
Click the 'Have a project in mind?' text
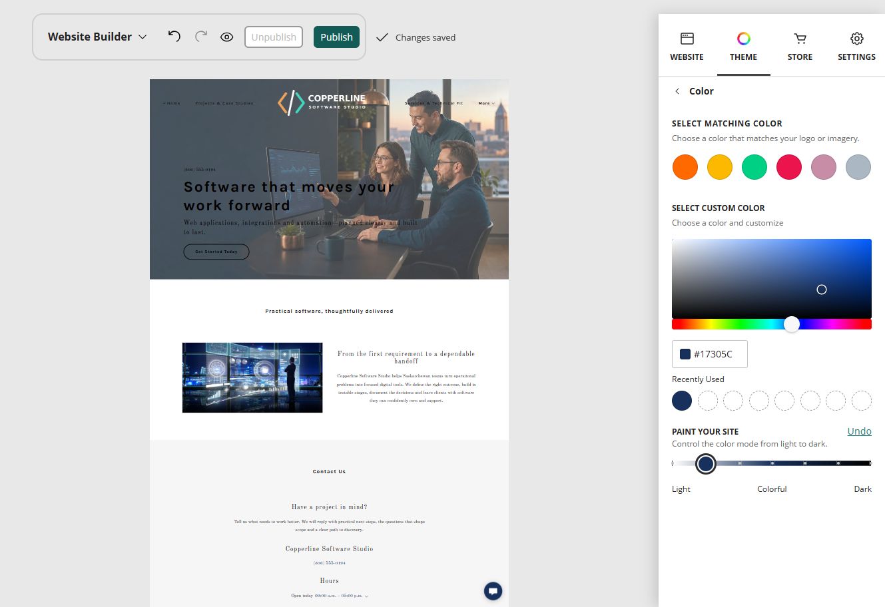[x=329, y=507]
